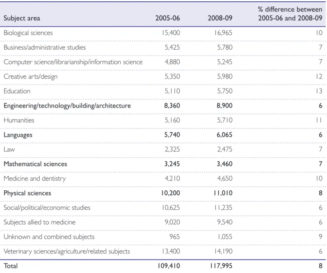Select the 'Law' row label

9,149
